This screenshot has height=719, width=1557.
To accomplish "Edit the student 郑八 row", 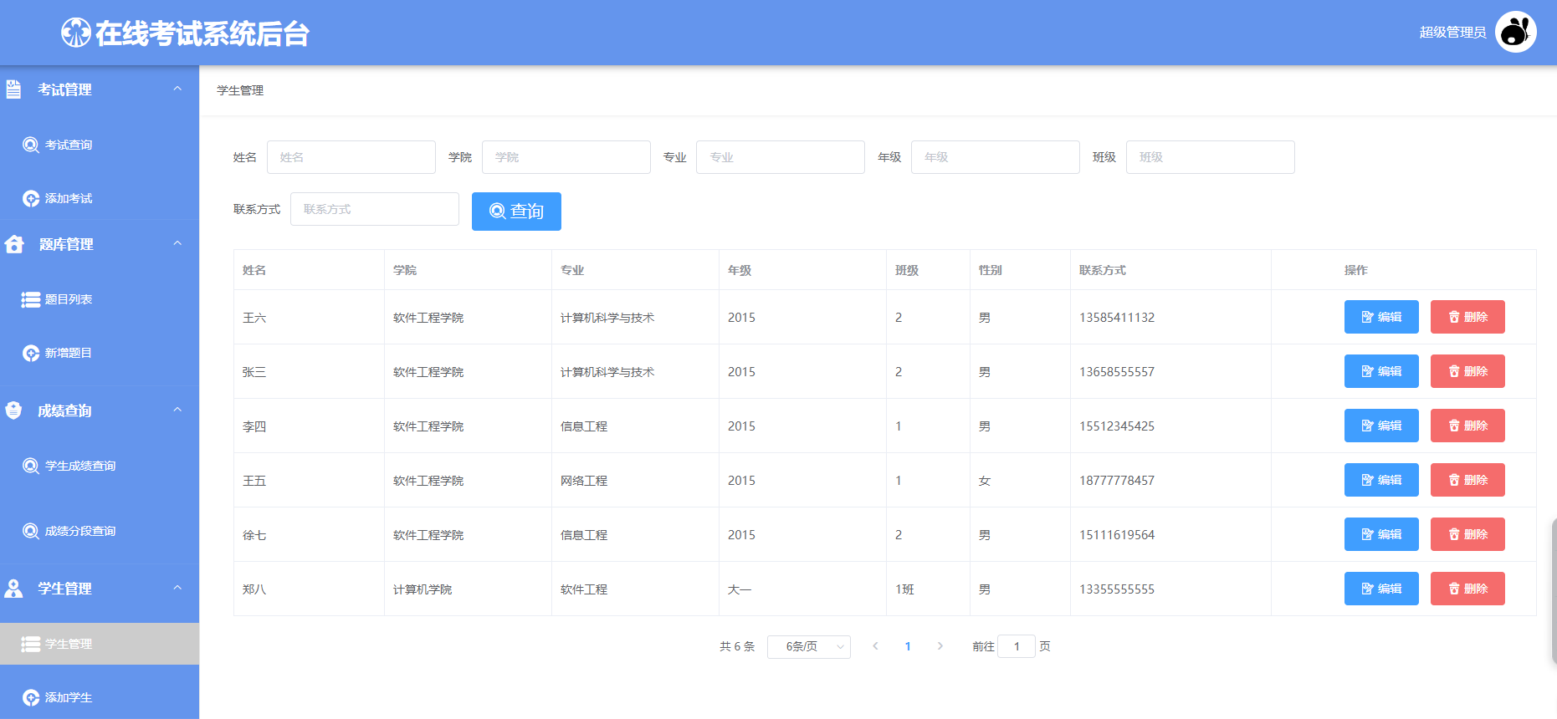I will 1381,589.
